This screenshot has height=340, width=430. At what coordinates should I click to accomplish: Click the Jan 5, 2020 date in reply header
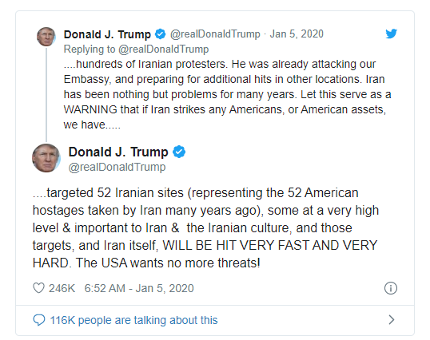[x=297, y=34]
